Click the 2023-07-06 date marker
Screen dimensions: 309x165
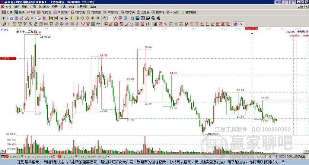pyautogui.click(x=252, y=29)
